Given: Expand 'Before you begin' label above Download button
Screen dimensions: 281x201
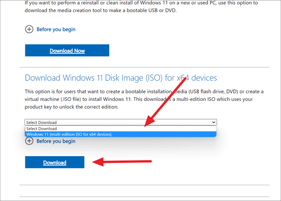Looking at the screenshot, I should pyautogui.click(x=56, y=141).
